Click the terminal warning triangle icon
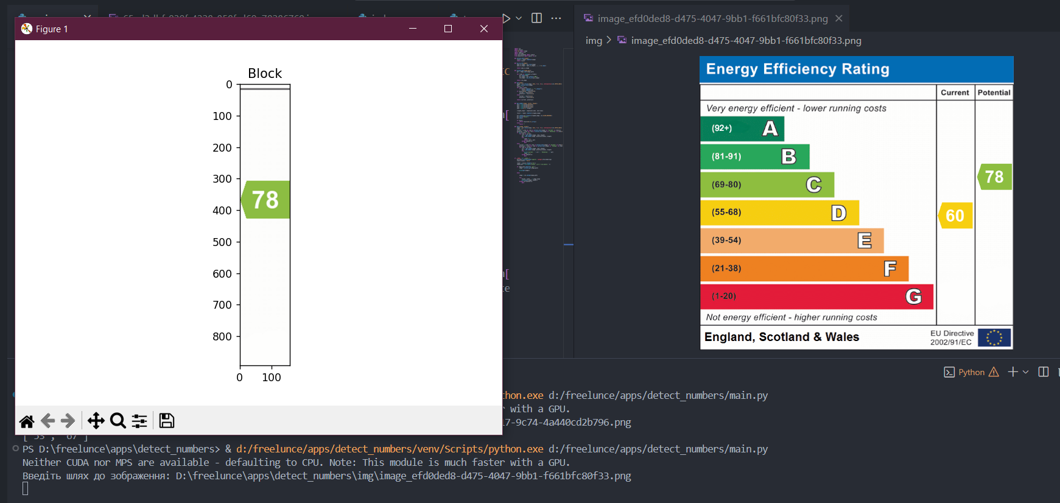The height and width of the screenshot is (503, 1060). (x=994, y=372)
